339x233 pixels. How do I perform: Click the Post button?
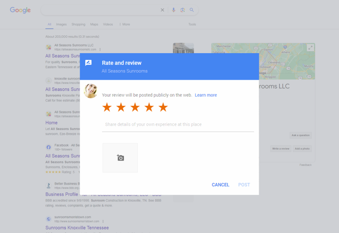click(x=244, y=185)
